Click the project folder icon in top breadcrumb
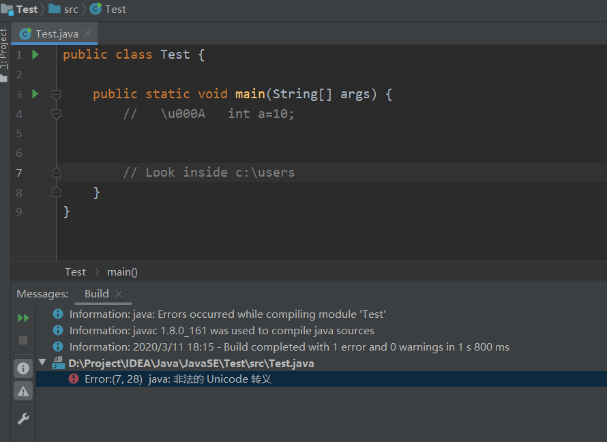 (x=7, y=10)
